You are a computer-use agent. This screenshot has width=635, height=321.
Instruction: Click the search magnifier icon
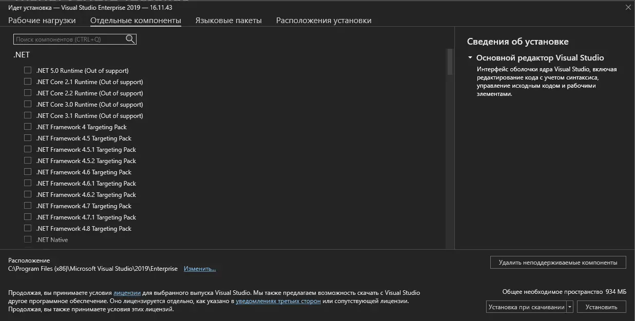[x=130, y=39]
